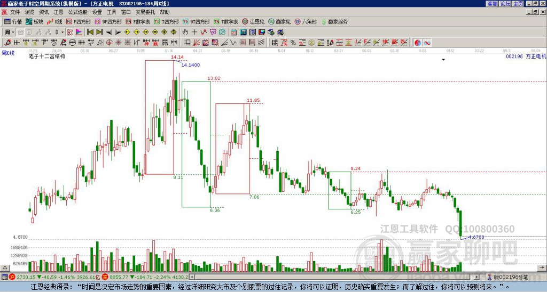Open the 设置 menu

pos(97,12)
